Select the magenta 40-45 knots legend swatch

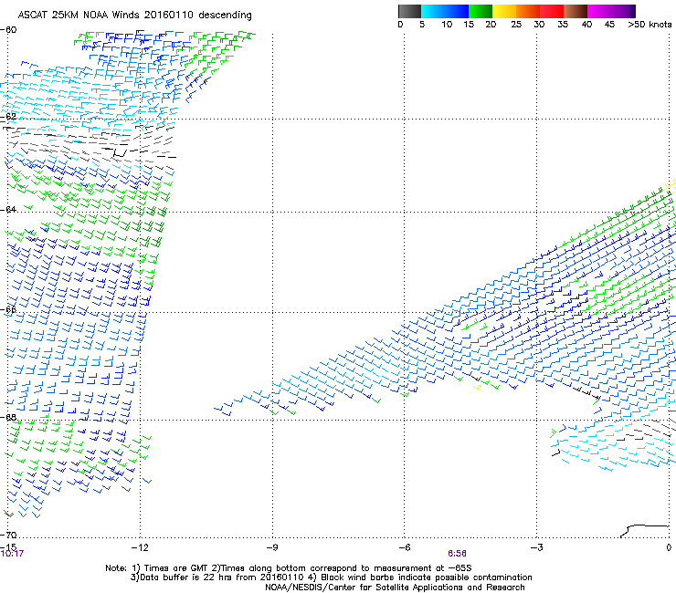[599, 11]
